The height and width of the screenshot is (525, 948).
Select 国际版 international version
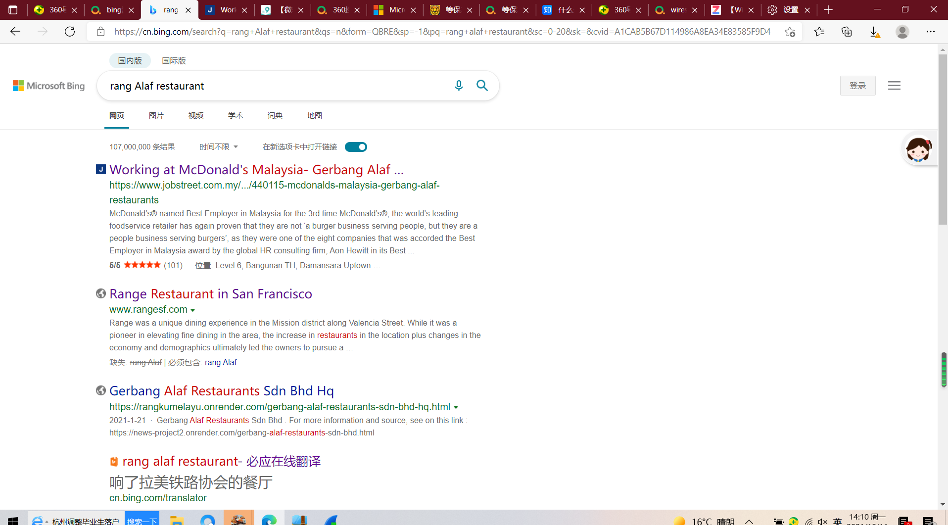click(x=174, y=60)
